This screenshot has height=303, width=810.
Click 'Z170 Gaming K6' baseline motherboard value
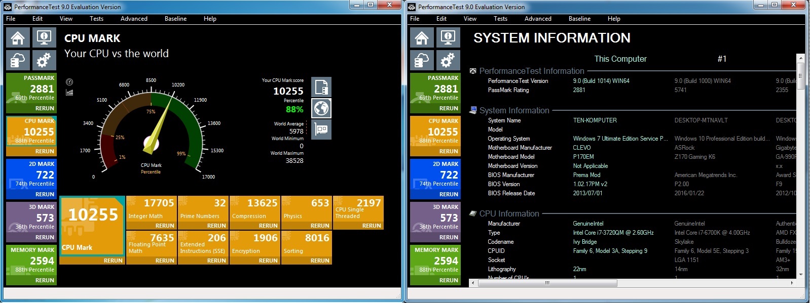click(694, 157)
